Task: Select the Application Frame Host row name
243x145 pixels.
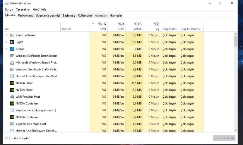Action: pos(31,124)
